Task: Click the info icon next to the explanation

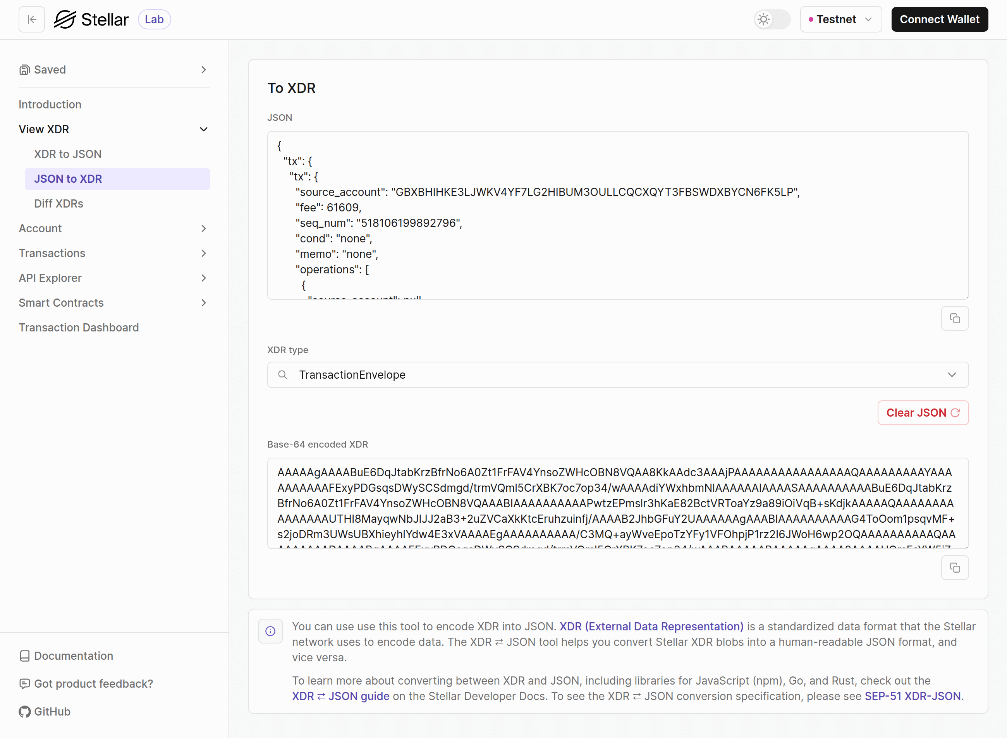Action: [x=270, y=631]
